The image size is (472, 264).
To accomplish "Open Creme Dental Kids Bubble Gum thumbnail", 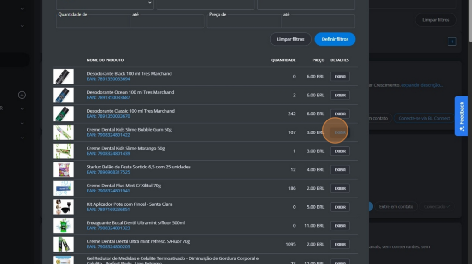I will [x=64, y=132].
